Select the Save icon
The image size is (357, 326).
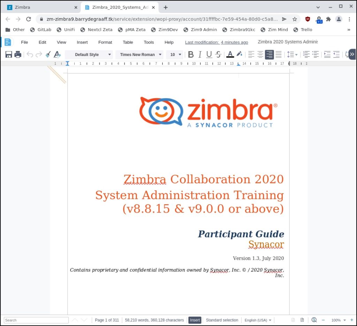click(x=8, y=54)
